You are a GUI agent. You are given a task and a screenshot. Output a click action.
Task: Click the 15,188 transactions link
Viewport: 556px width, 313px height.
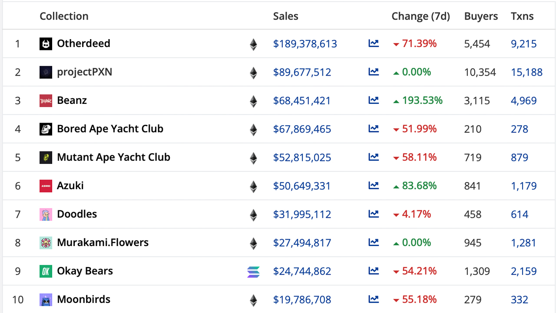(527, 72)
